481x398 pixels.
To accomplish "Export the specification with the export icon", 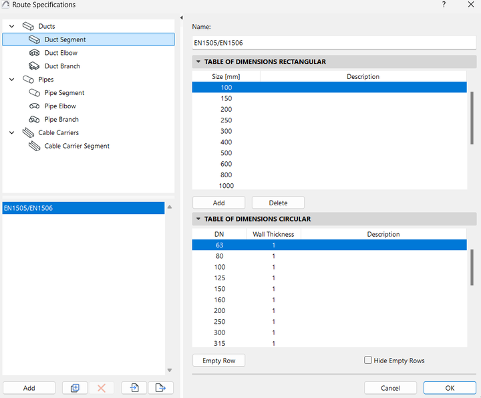I will 160,388.
